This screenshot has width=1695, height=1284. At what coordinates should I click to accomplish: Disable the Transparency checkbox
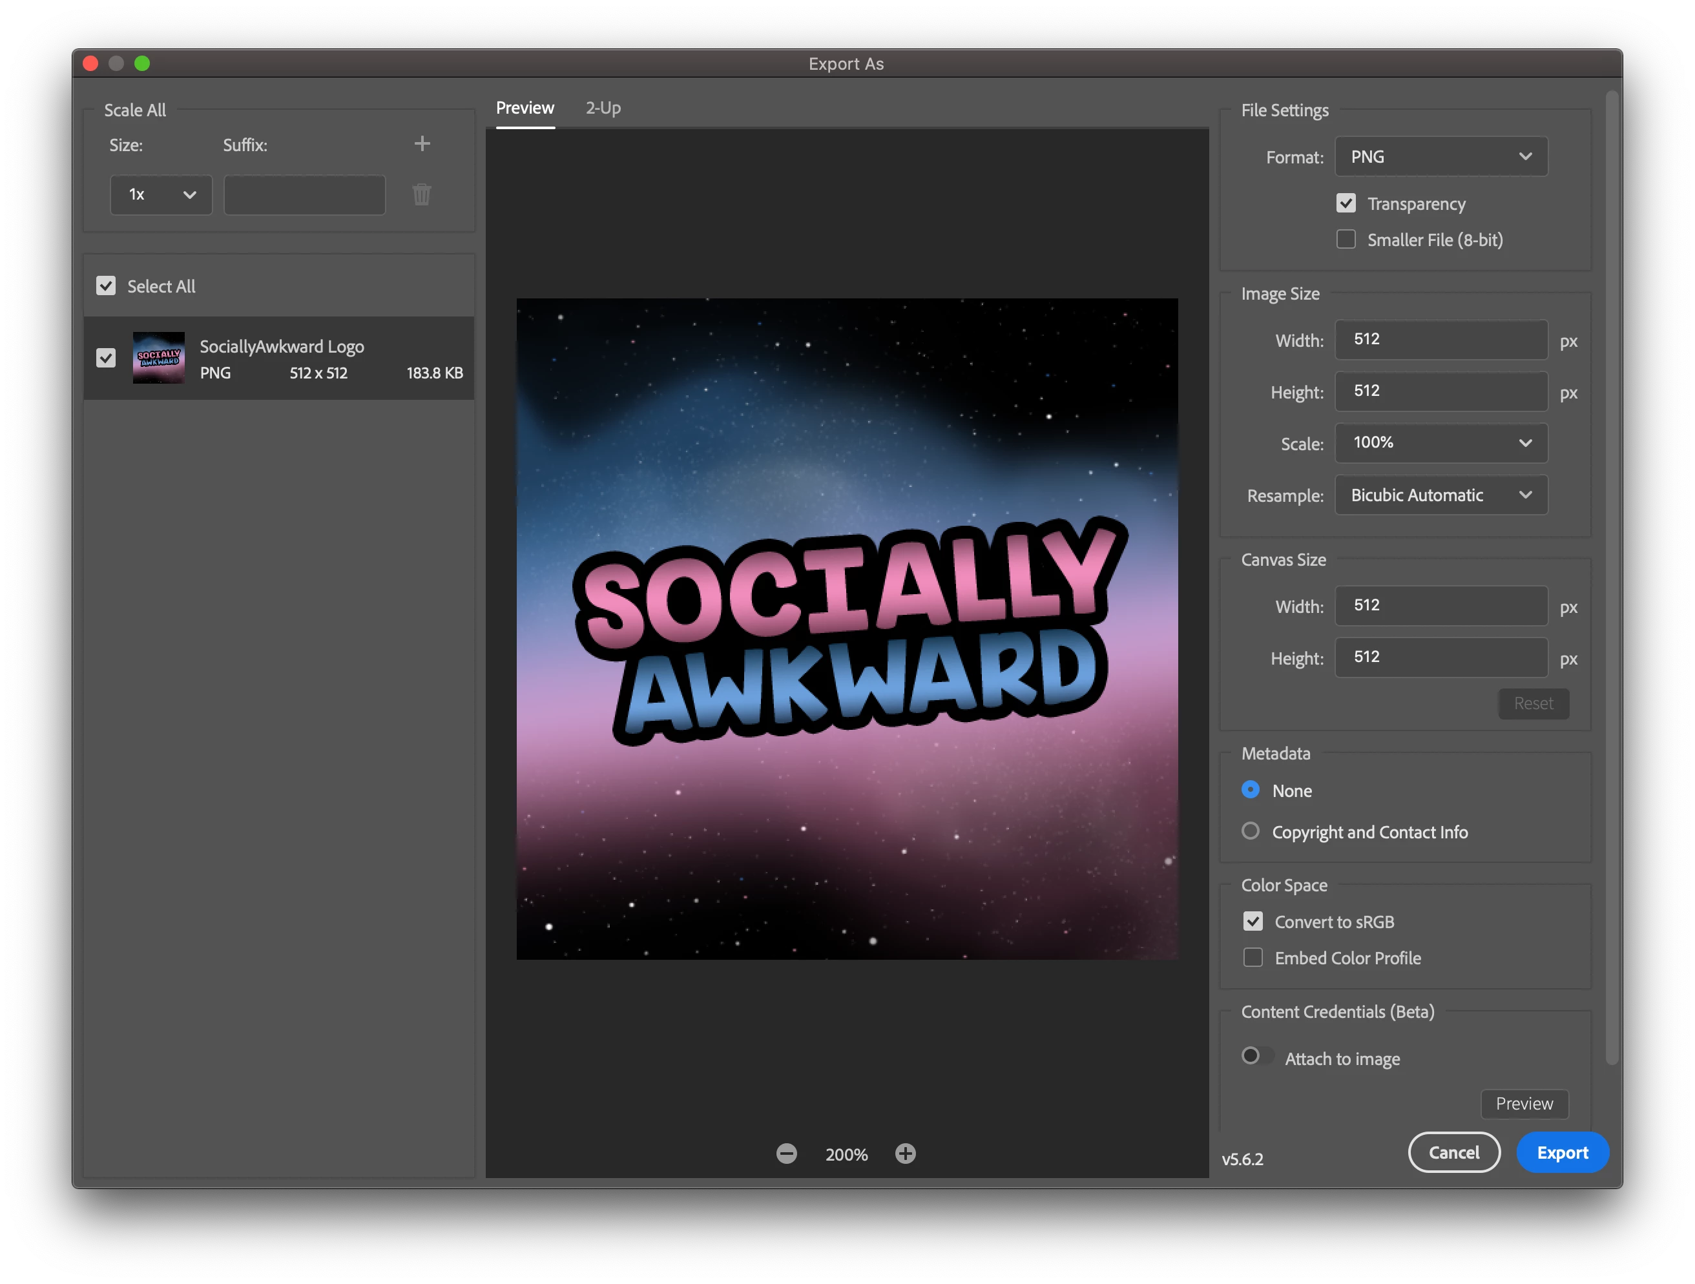point(1346,204)
